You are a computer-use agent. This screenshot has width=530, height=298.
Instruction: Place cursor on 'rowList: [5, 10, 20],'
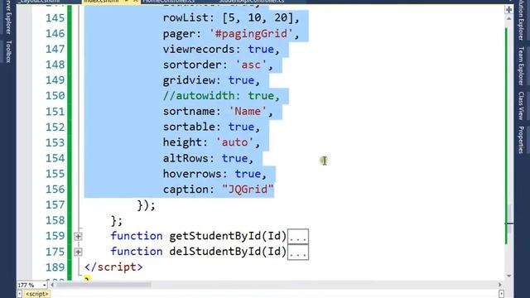click(231, 18)
